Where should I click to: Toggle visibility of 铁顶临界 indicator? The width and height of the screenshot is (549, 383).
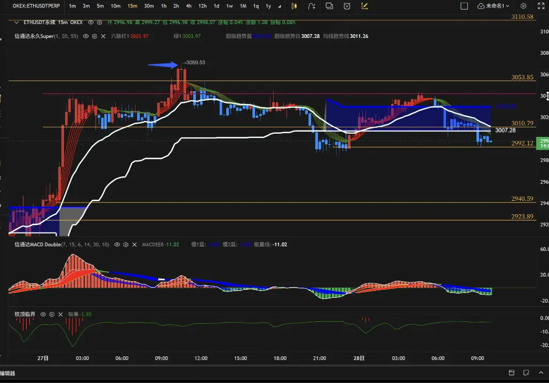coord(43,314)
